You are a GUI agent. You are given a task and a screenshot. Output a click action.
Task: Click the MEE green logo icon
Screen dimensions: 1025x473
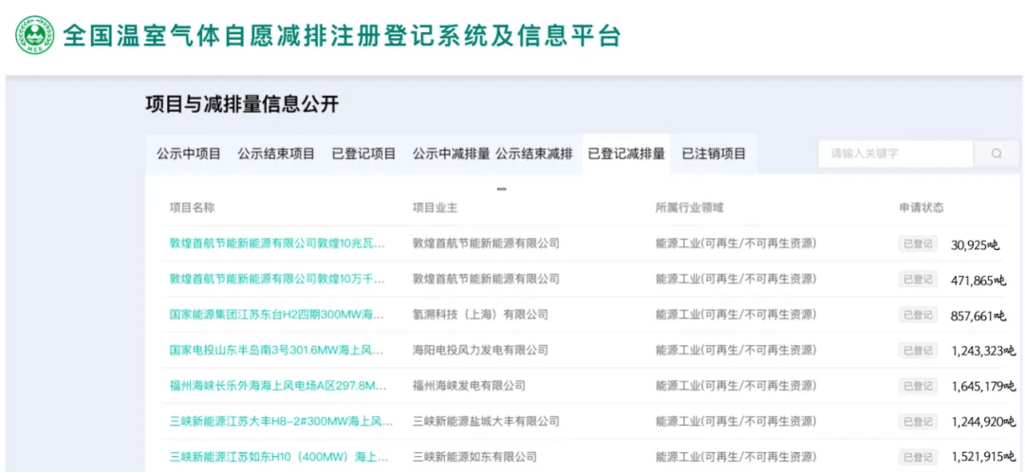(35, 35)
